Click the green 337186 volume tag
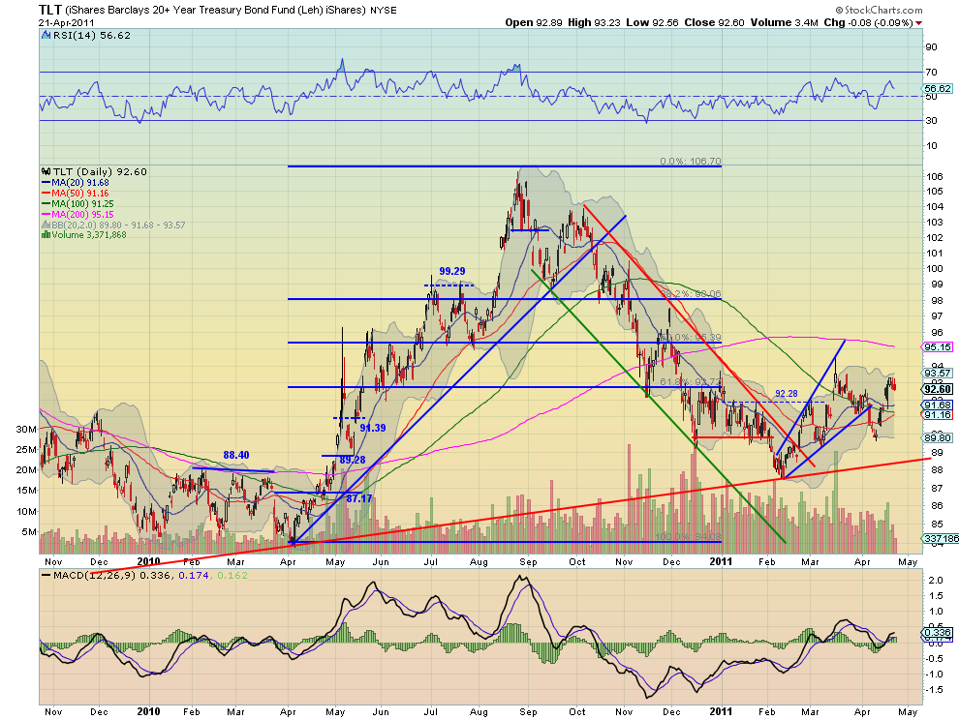The image size is (959, 720). tap(941, 538)
